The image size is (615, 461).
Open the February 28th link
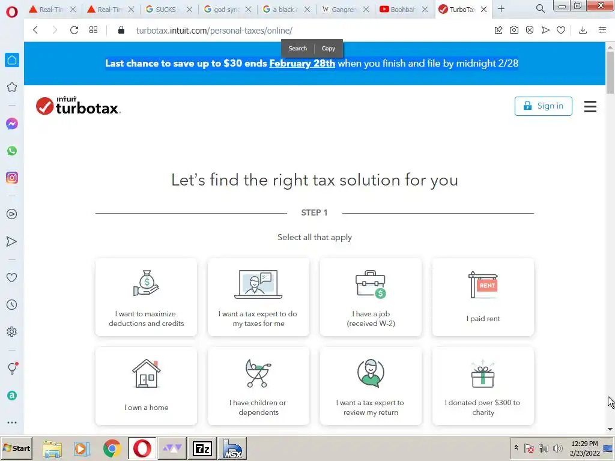(302, 64)
